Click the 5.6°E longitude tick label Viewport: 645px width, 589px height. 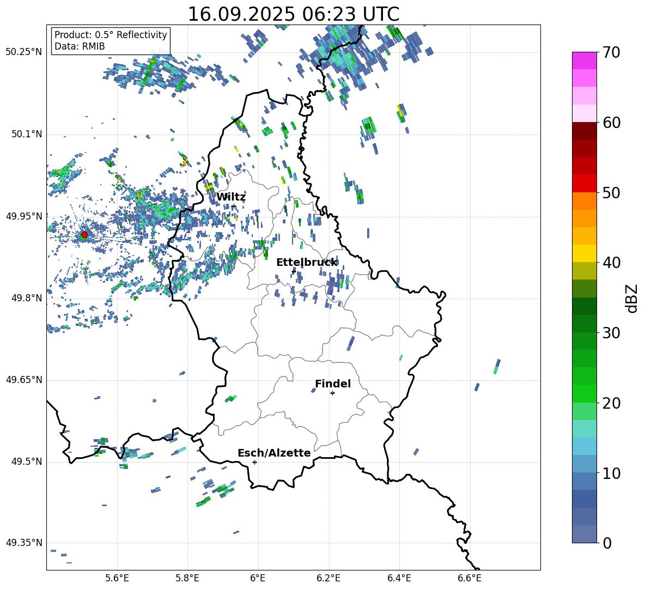pyautogui.click(x=117, y=578)
